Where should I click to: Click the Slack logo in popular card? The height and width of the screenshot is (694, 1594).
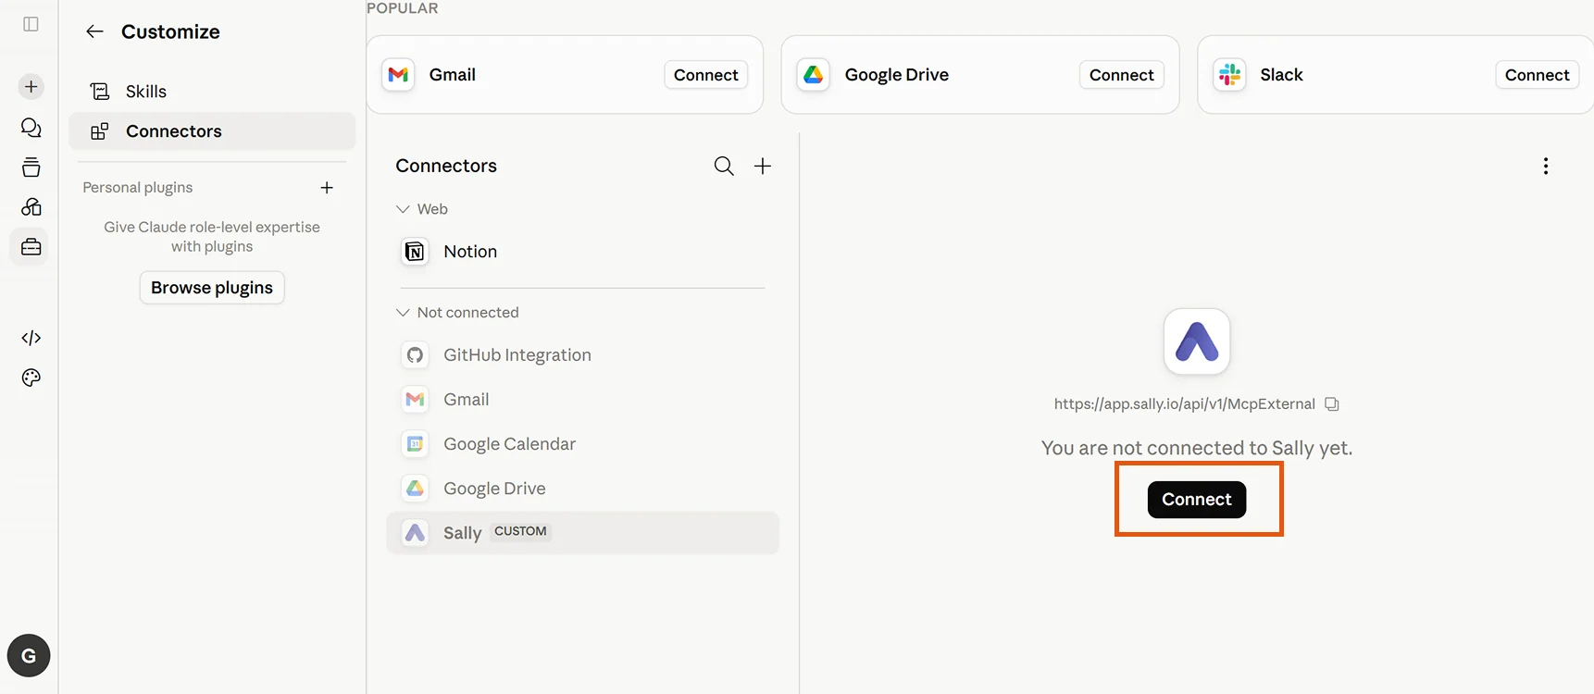[1229, 75]
